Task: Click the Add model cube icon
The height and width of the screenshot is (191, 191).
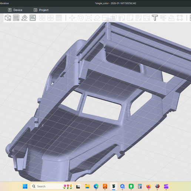Action: coord(8,18)
